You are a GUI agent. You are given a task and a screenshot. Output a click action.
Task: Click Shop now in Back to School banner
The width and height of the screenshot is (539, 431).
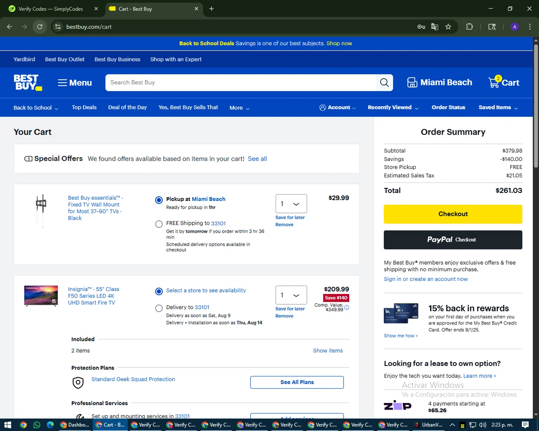click(339, 43)
